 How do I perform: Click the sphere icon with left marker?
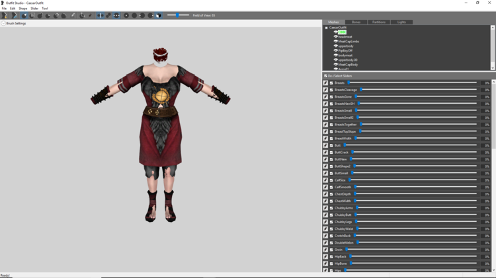(x=142, y=15)
